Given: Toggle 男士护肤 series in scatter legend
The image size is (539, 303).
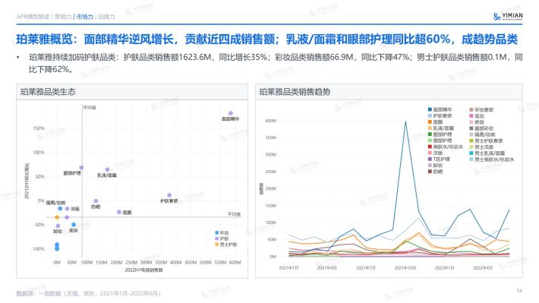Looking at the screenshot, I should coord(225,245).
